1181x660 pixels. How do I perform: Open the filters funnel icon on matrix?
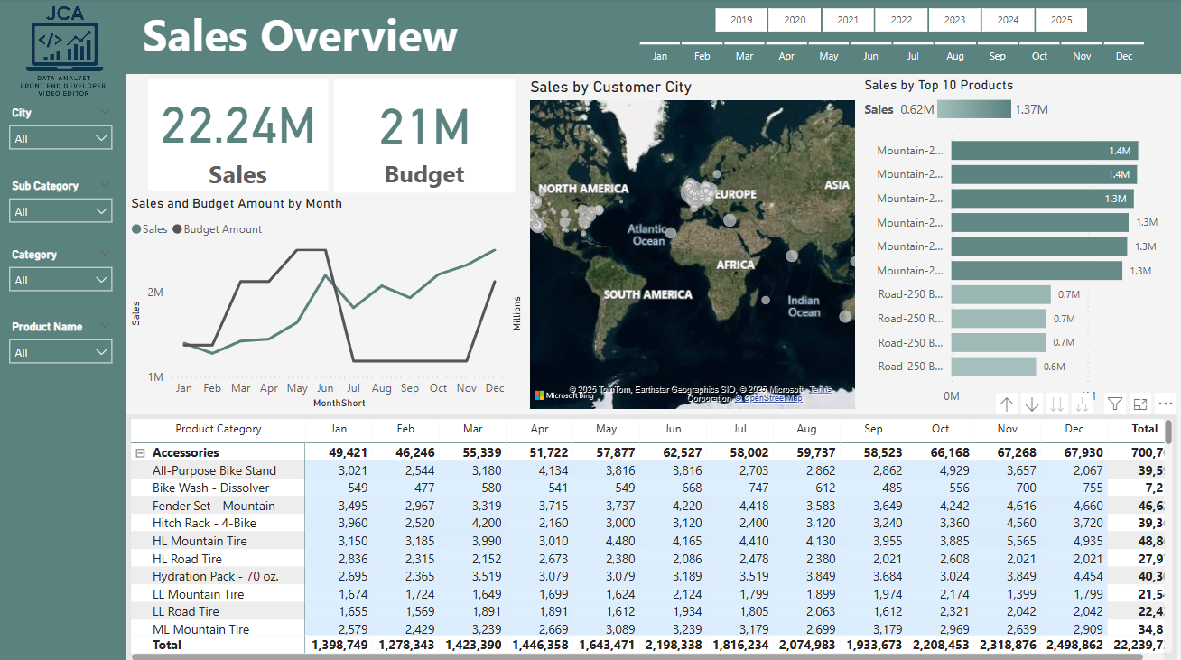[1115, 404]
